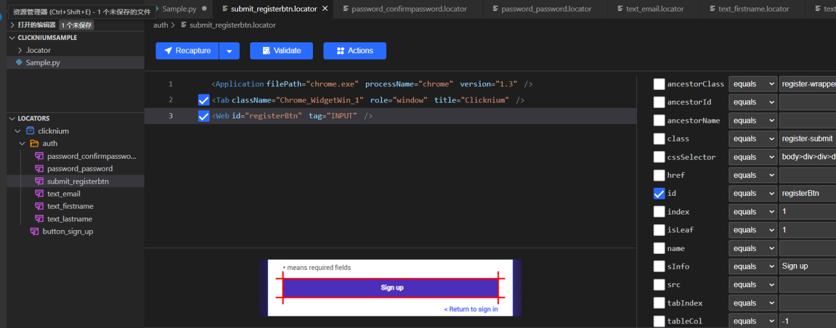The image size is (836, 328).
Task: Edit the id value field registerBtn
Action: [808, 194]
